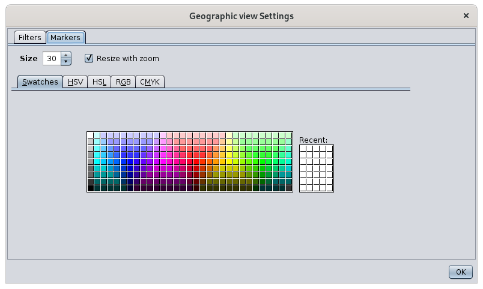
Task: Switch to the Filters tab
Action: [x=30, y=38]
